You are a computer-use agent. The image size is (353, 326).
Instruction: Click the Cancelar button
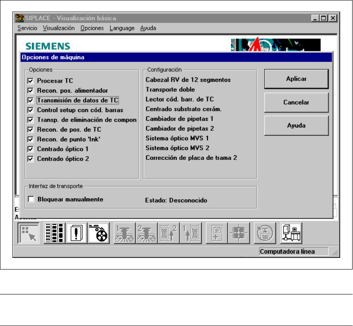pyautogui.click(x=296, y=102)
